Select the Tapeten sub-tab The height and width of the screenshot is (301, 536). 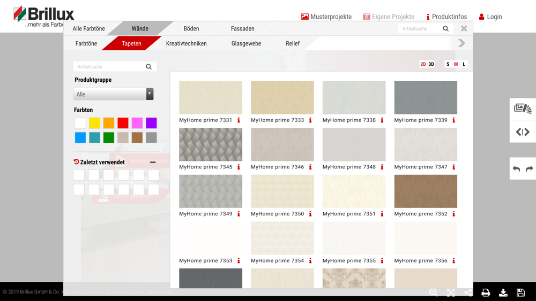(132, 43)
